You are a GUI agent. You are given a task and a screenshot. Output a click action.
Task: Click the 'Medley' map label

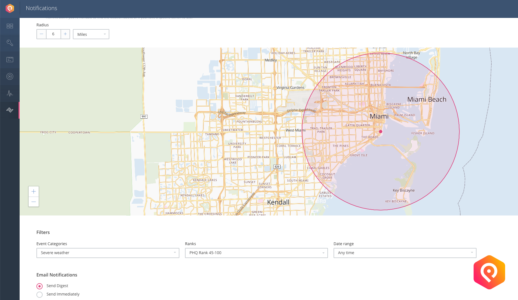tap(271, 60)
